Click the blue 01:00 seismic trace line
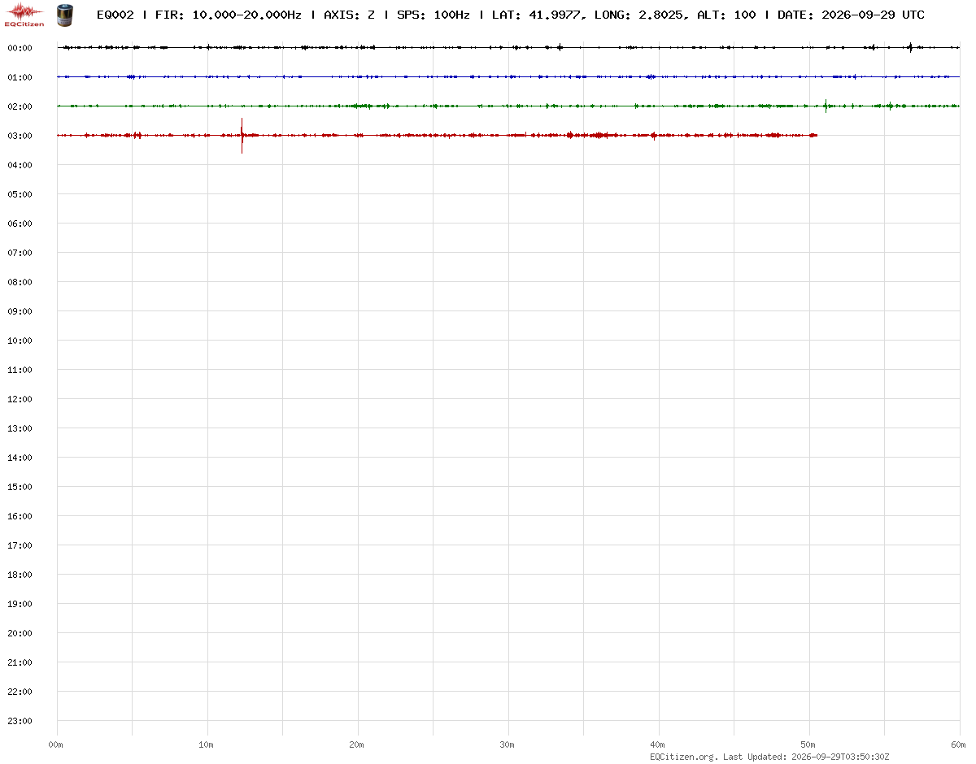This screenshot has width=976, height=764. click(x=508, y=76)
